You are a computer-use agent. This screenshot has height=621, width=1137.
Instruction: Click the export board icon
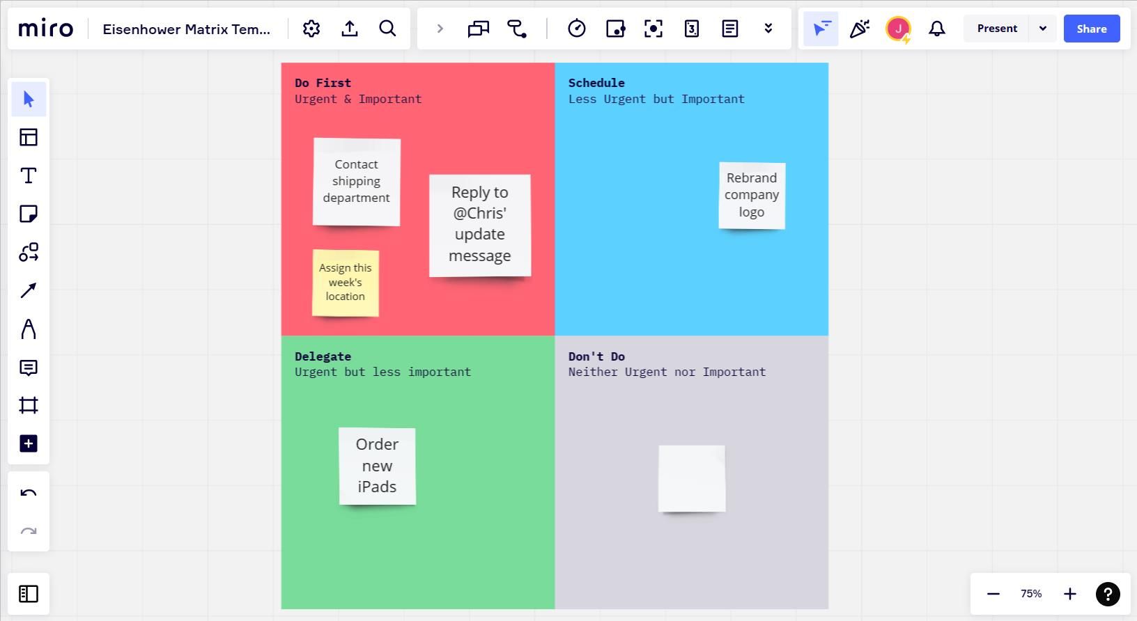[350, 29]
